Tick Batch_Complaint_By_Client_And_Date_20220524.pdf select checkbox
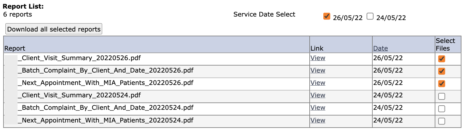471x133 pixels. click(442, 109)
